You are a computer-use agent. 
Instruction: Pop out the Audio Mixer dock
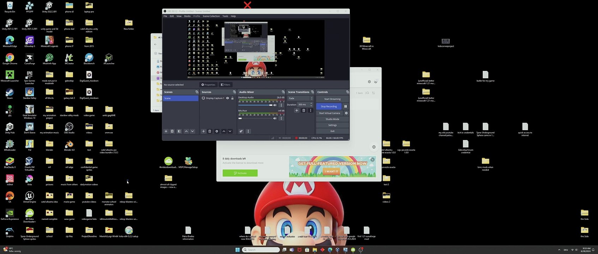(x=283, y=92)
